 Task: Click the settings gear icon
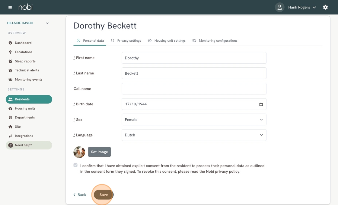325,7
